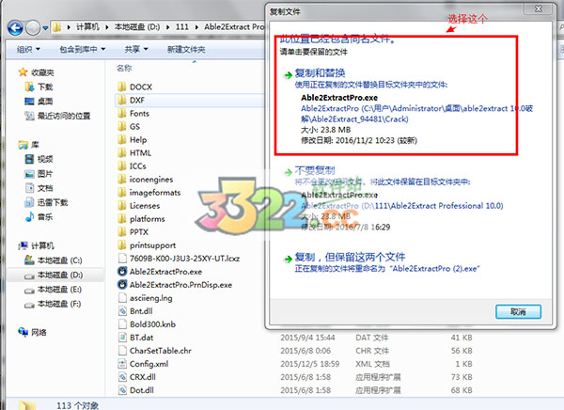The width and height of the screenshot is (564, 410).
Task: Open the 包含到库中 toolbar menu
Action: tap(83, 49)
